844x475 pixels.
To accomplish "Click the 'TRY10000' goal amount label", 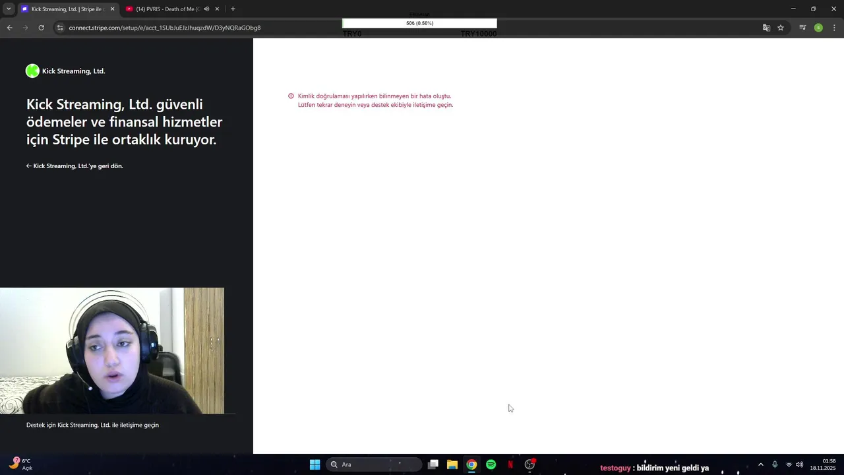I will click(479, 34).
